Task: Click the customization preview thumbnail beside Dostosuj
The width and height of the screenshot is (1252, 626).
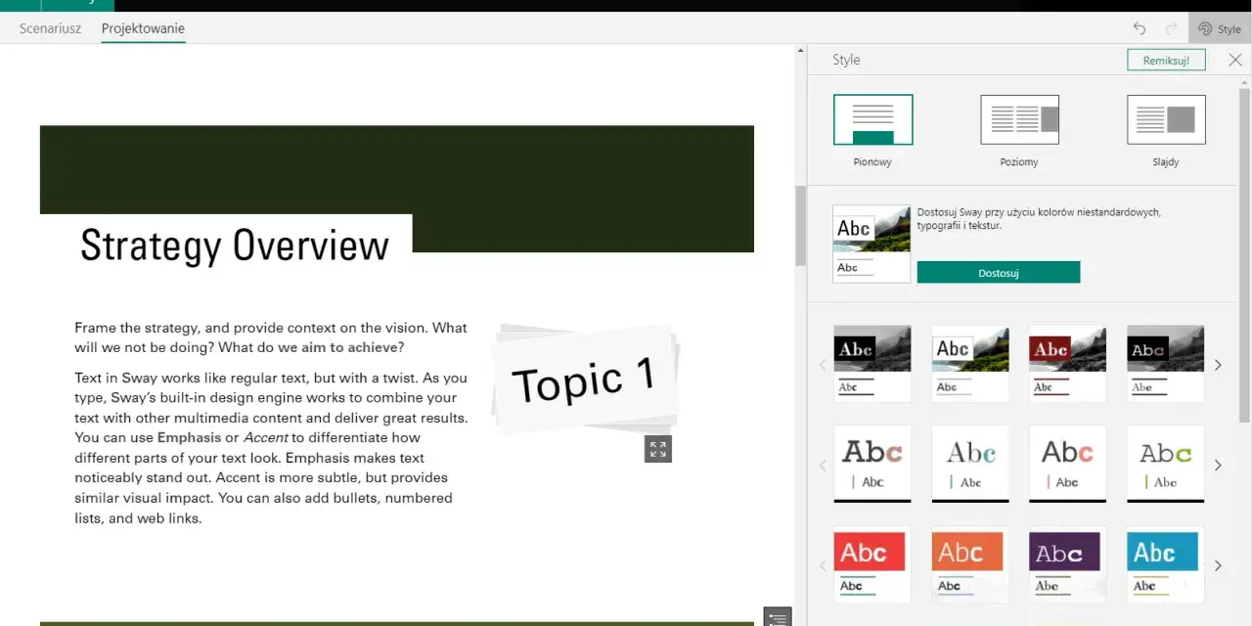Action: pos(872,244)
